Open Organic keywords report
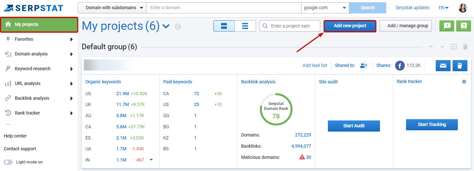This screenshot has width=474, height=171. pyautogui.click(x=103, y=82)
